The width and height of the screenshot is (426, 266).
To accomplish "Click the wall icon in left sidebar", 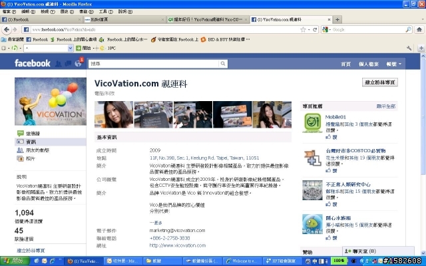I will point(21,133).
